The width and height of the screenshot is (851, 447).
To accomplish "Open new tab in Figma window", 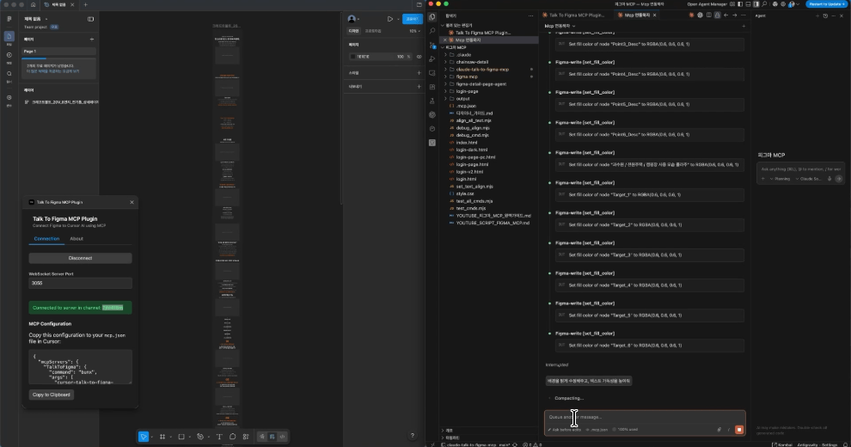I will pos(85,4).
